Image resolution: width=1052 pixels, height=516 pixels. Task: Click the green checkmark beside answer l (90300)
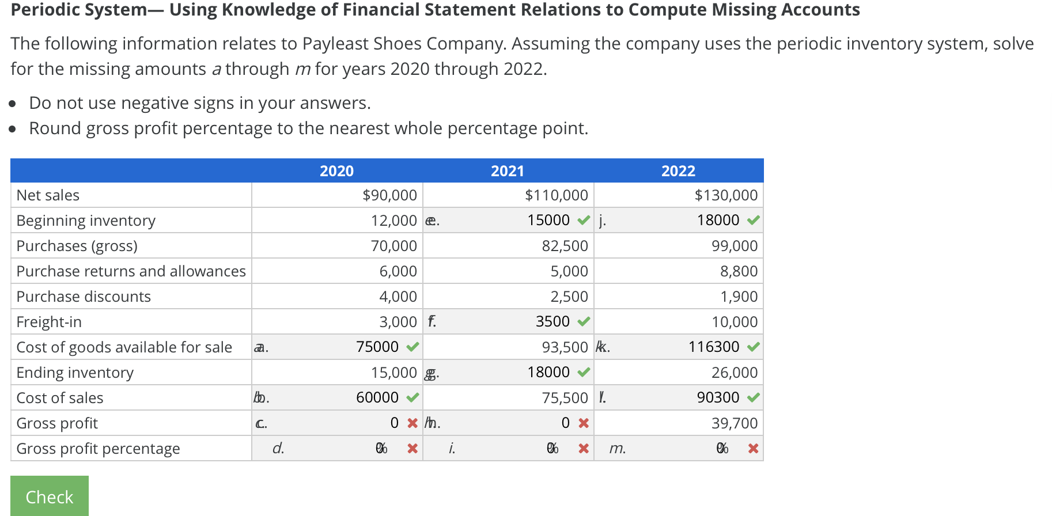pos(752,397)
